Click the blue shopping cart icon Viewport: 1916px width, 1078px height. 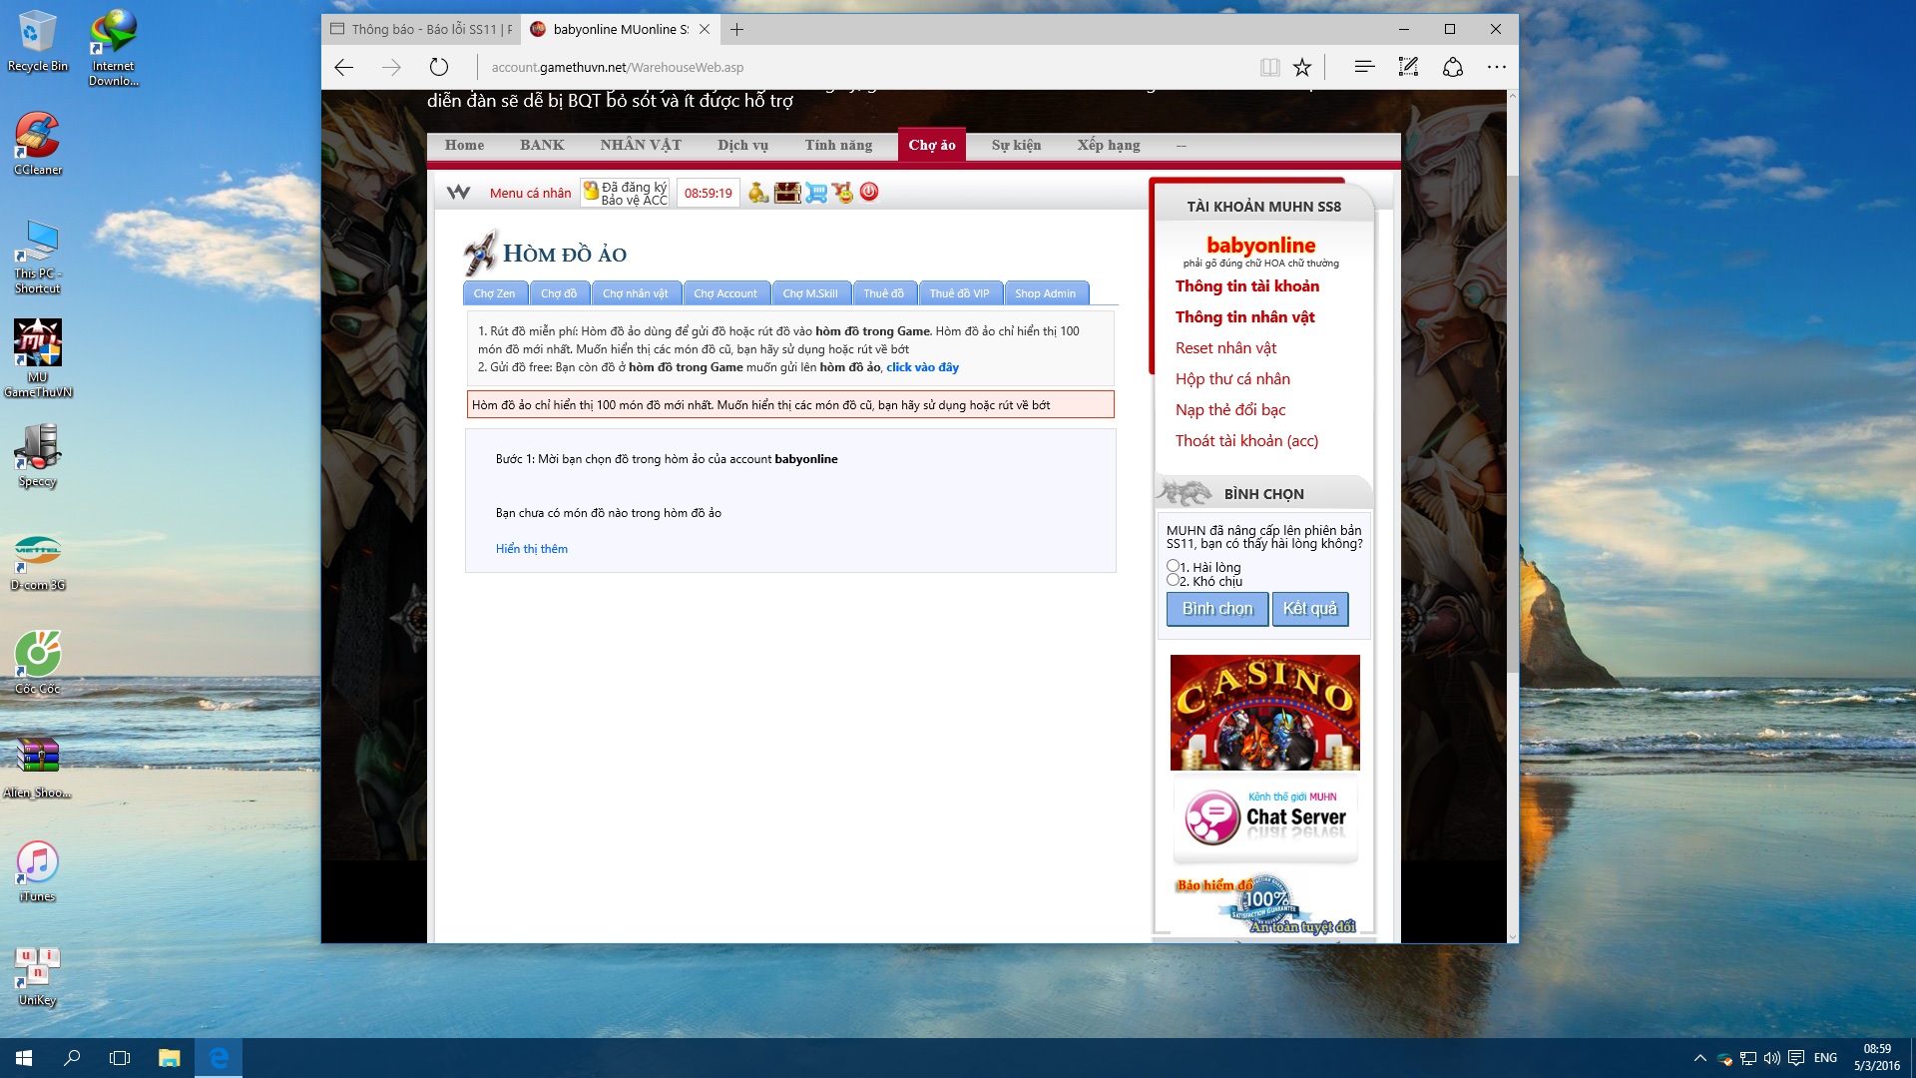point(815,193)
